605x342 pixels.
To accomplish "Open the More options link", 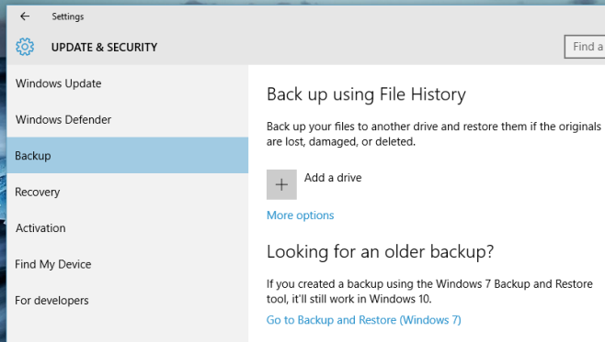I will (300, 215).
